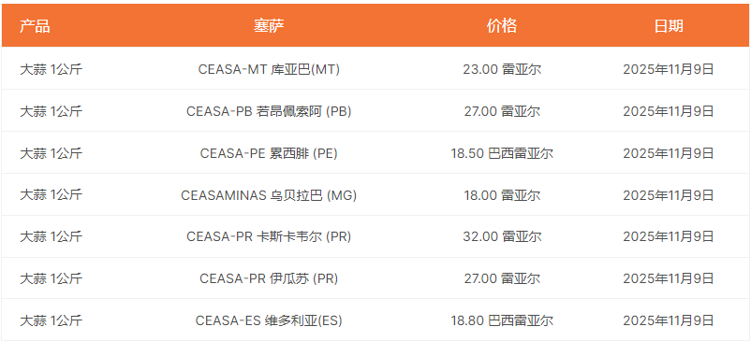Viewport: 751px width, 341px height.
Task: Click the date in the 卡斯卡韦尔 row
Action: 669,236
